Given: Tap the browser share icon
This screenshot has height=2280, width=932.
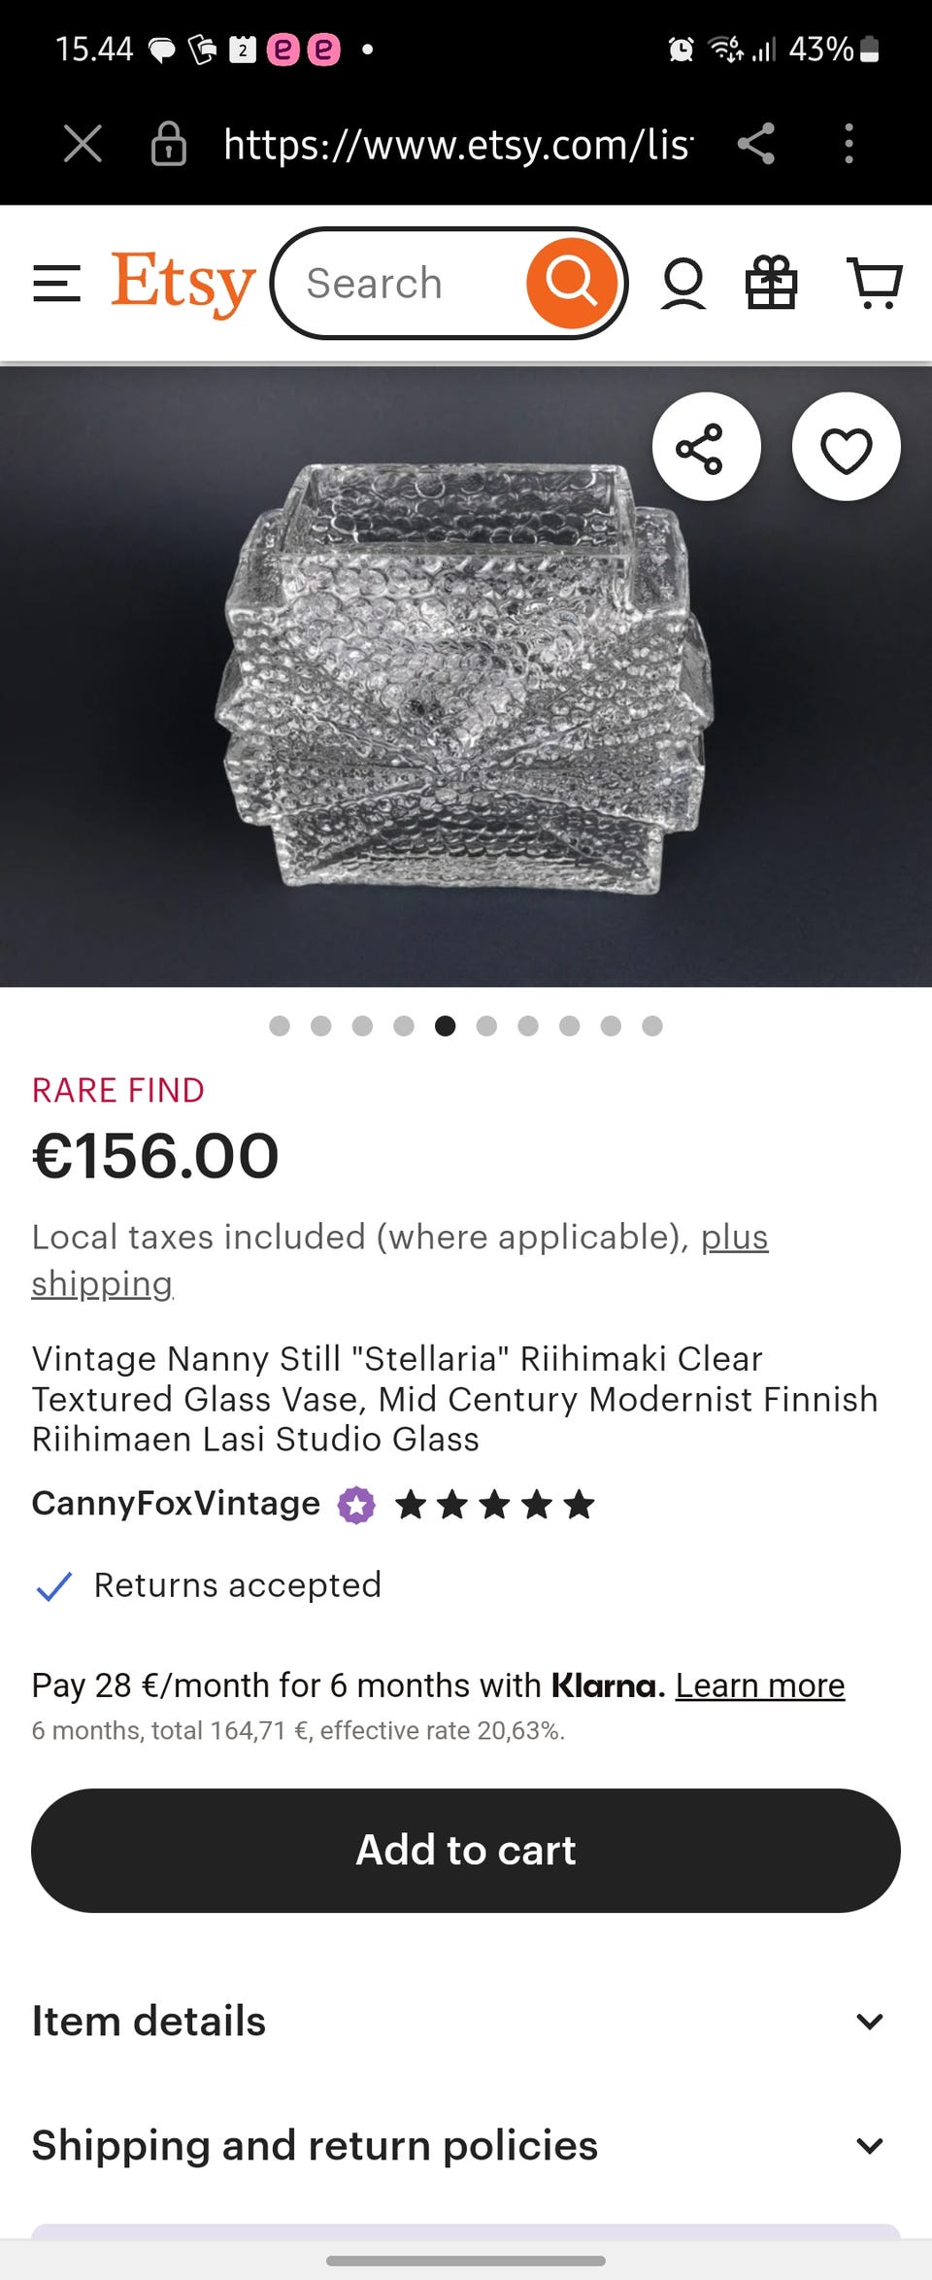Looking at the screenshot, I should 755,144.
